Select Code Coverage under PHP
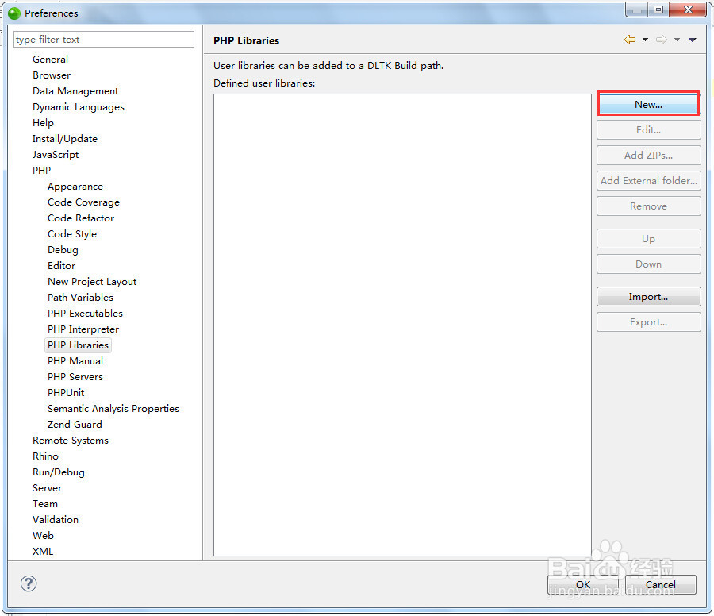This screenshot has width=714, height=616. tap(83, 202)
